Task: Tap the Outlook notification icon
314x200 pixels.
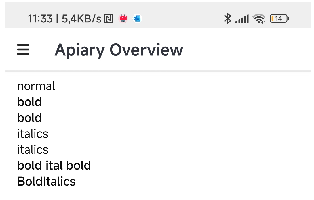Action: [x=137, y=19]
